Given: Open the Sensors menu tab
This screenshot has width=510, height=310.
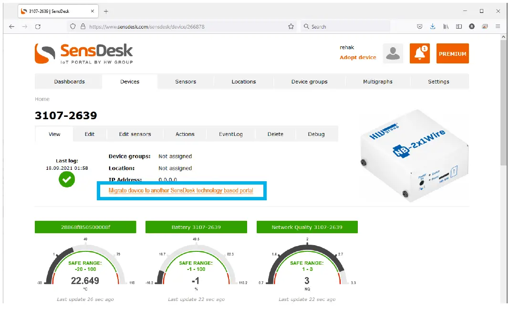Looking at the screenshot, I should pos(186,82).
